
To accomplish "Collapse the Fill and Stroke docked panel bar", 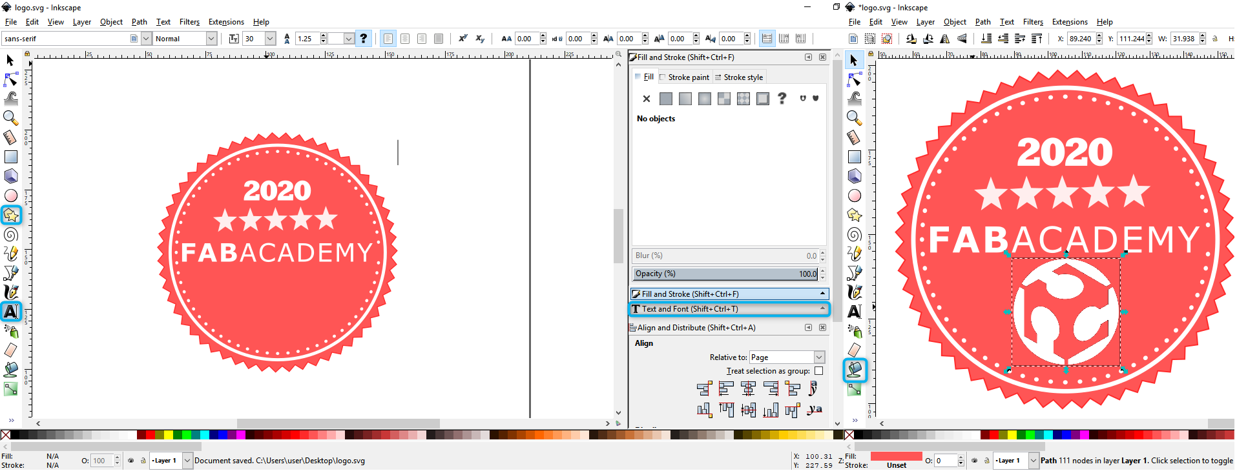I will [729, 294].
